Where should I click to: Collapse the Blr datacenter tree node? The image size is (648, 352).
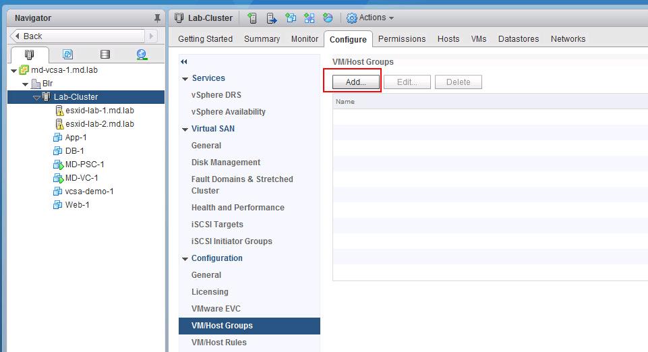pos(26,84)
